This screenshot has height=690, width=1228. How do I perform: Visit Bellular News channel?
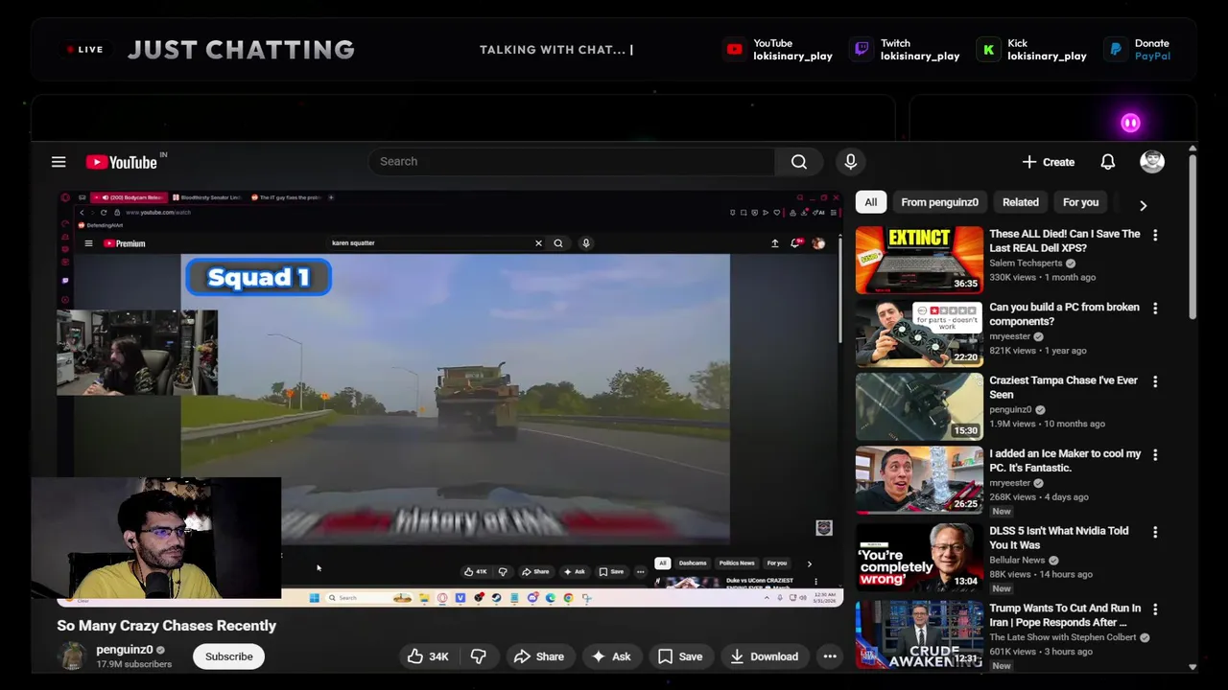pyautogui.click(x=1017, y=561)
